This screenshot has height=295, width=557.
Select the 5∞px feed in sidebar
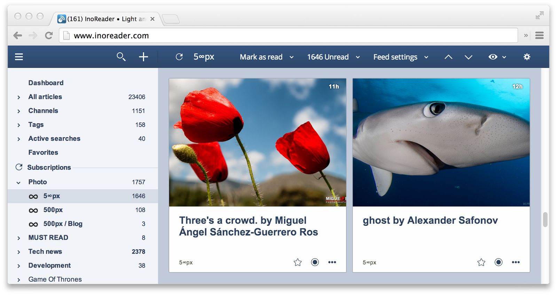pos(83,196)
